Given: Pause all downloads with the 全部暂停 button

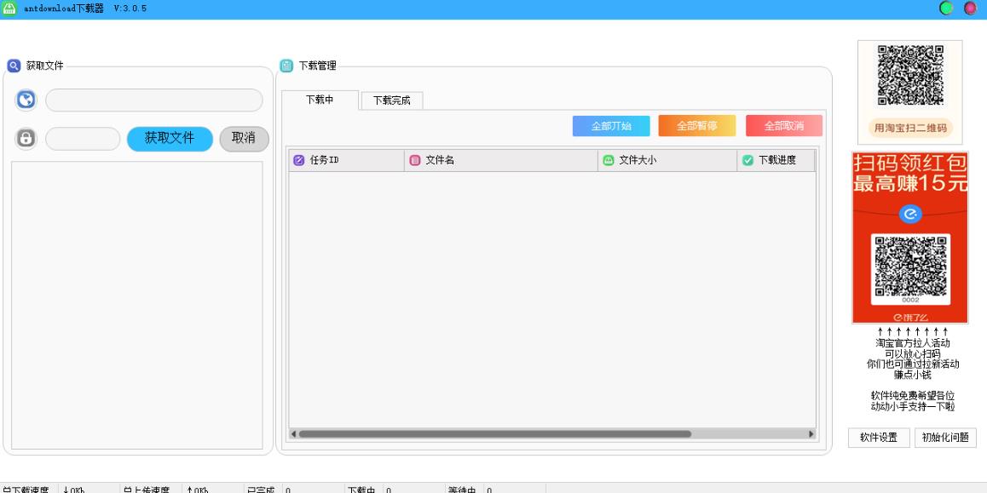Looking at the screenshot, I should coord(697,126).
